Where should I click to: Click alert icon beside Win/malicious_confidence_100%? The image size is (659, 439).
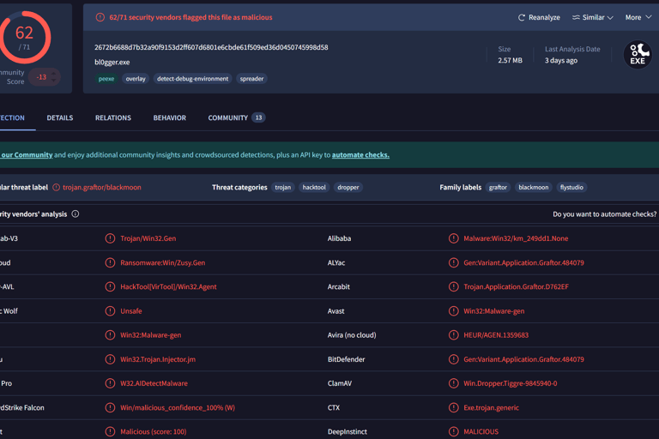[110, 408]
